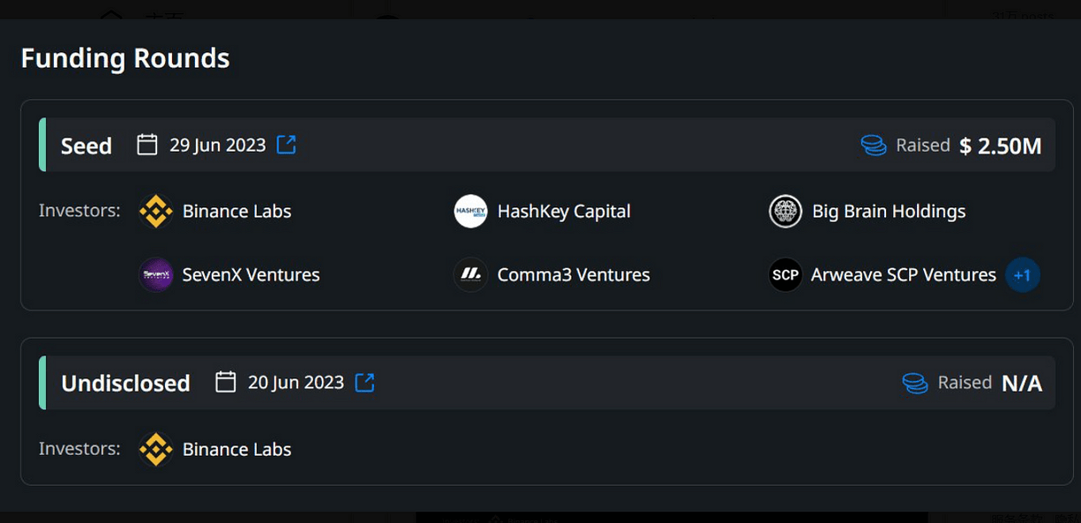Open the Arweave SCP Ventures investor link

coord(903,275)
